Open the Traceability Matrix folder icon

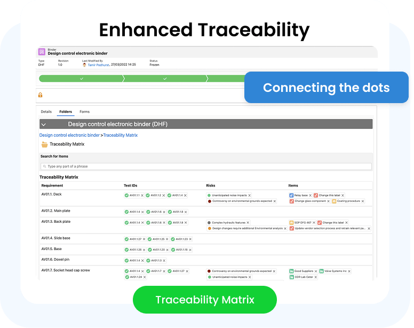44,144
